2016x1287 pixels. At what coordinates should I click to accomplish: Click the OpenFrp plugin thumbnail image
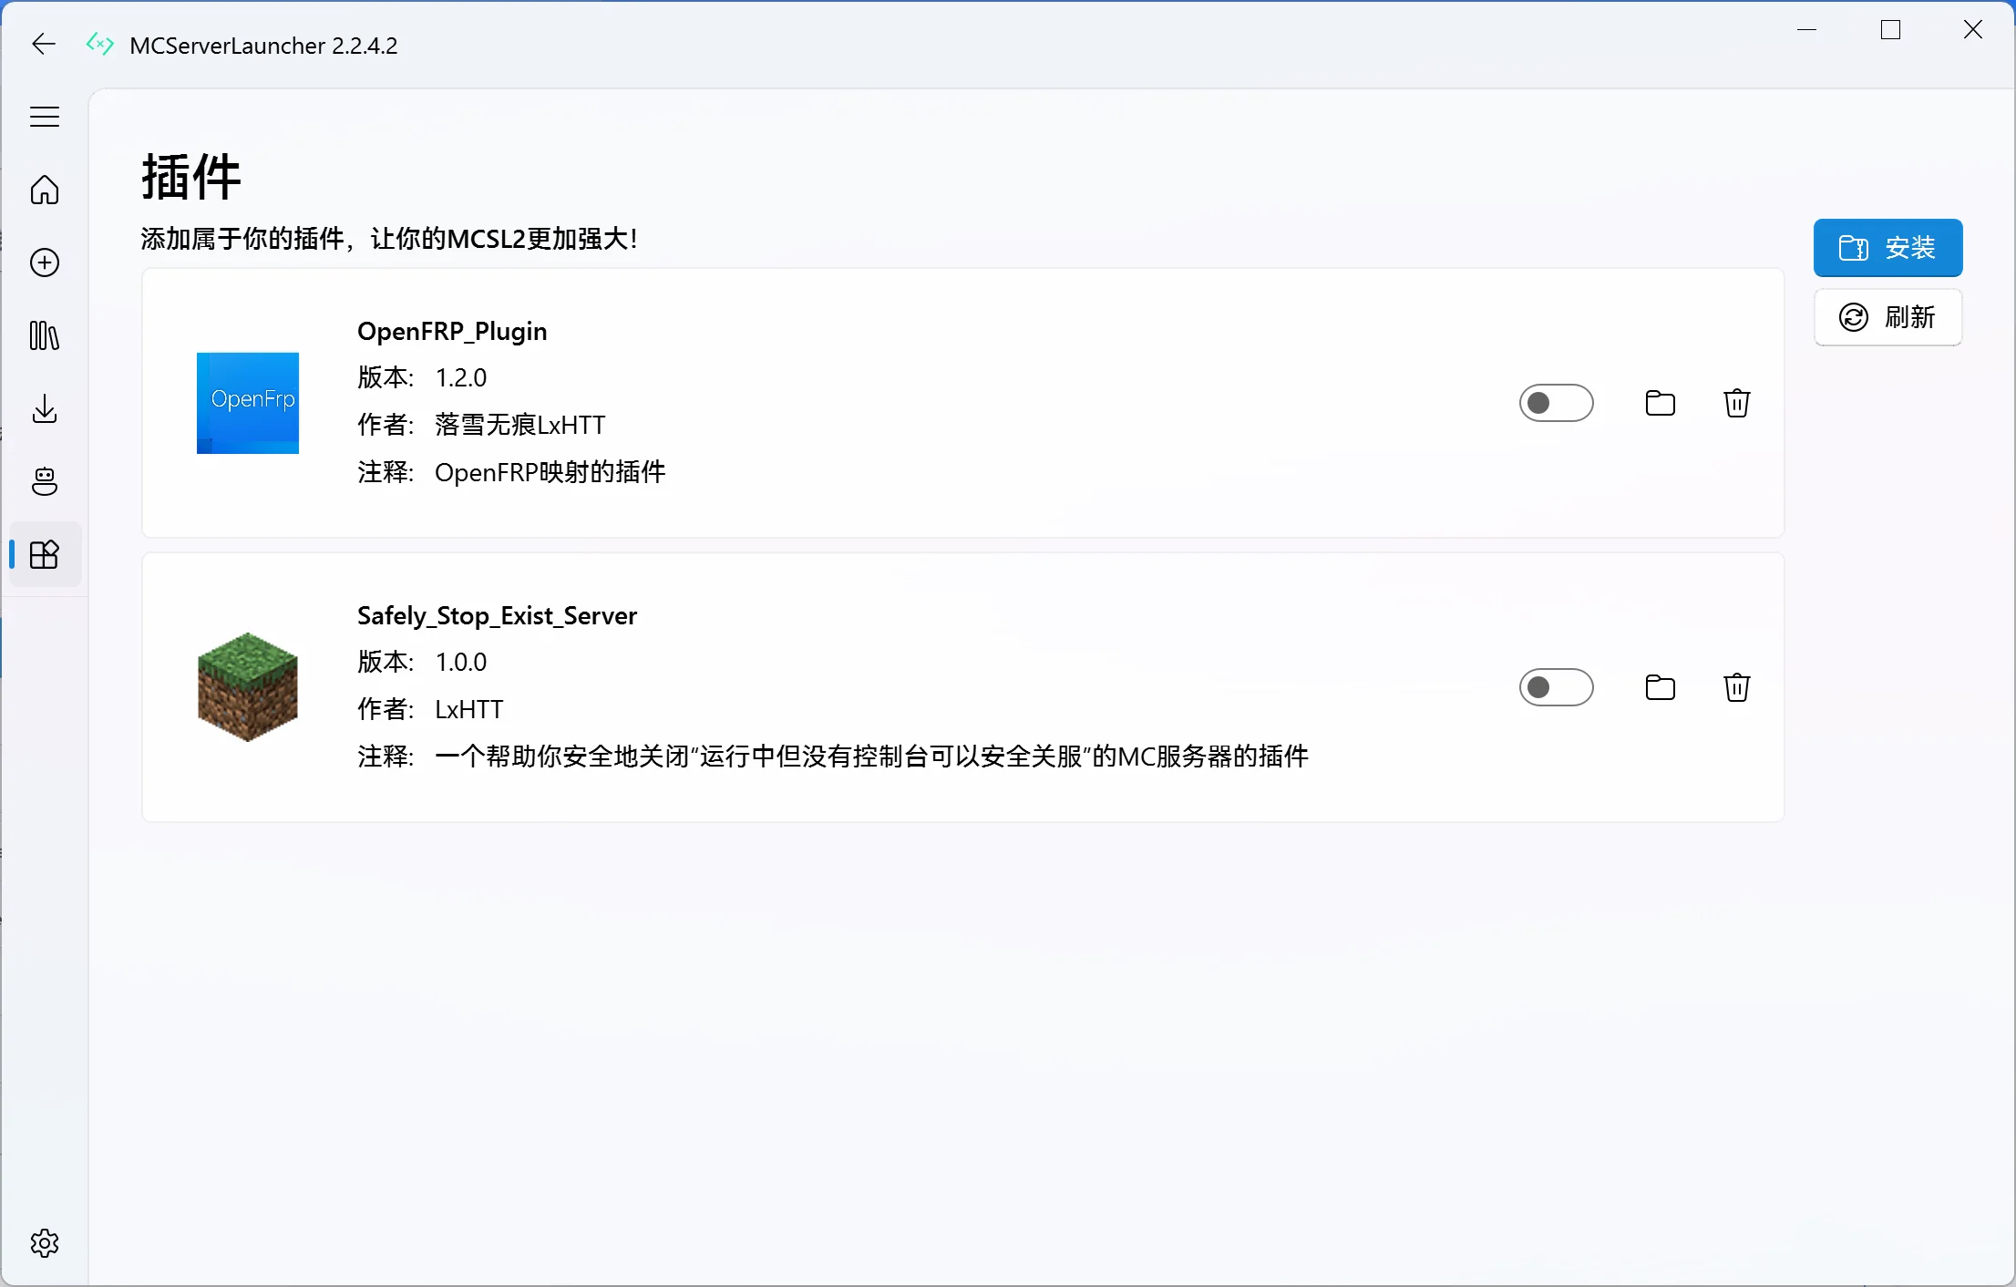(247, 403)
